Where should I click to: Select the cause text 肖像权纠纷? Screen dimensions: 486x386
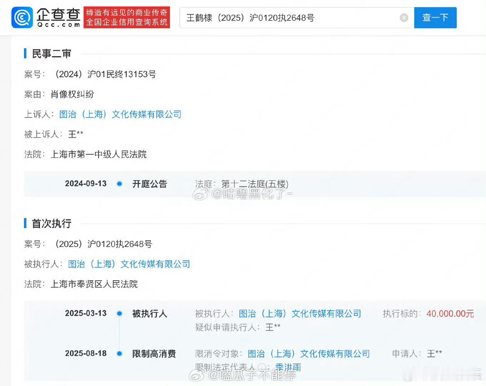point(72,94)
